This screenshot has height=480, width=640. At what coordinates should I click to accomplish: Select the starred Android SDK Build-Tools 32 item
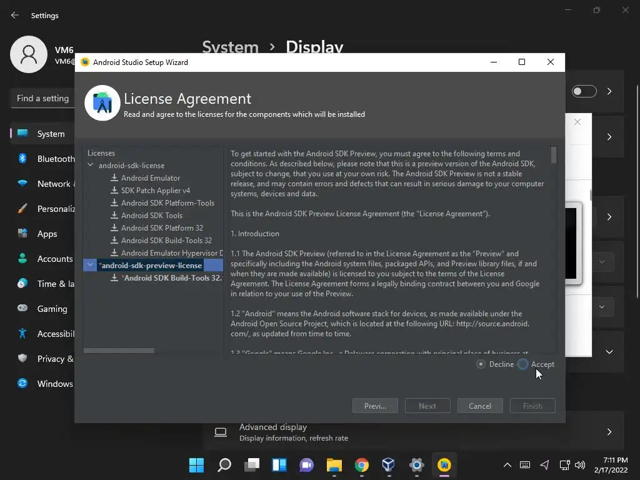(x=171, y=278)
